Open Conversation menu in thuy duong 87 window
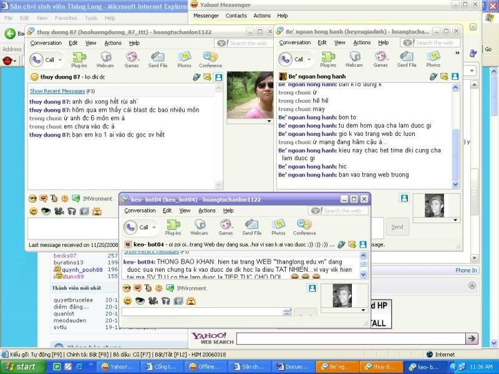This screenshot has width=499, height=374. 46,43
